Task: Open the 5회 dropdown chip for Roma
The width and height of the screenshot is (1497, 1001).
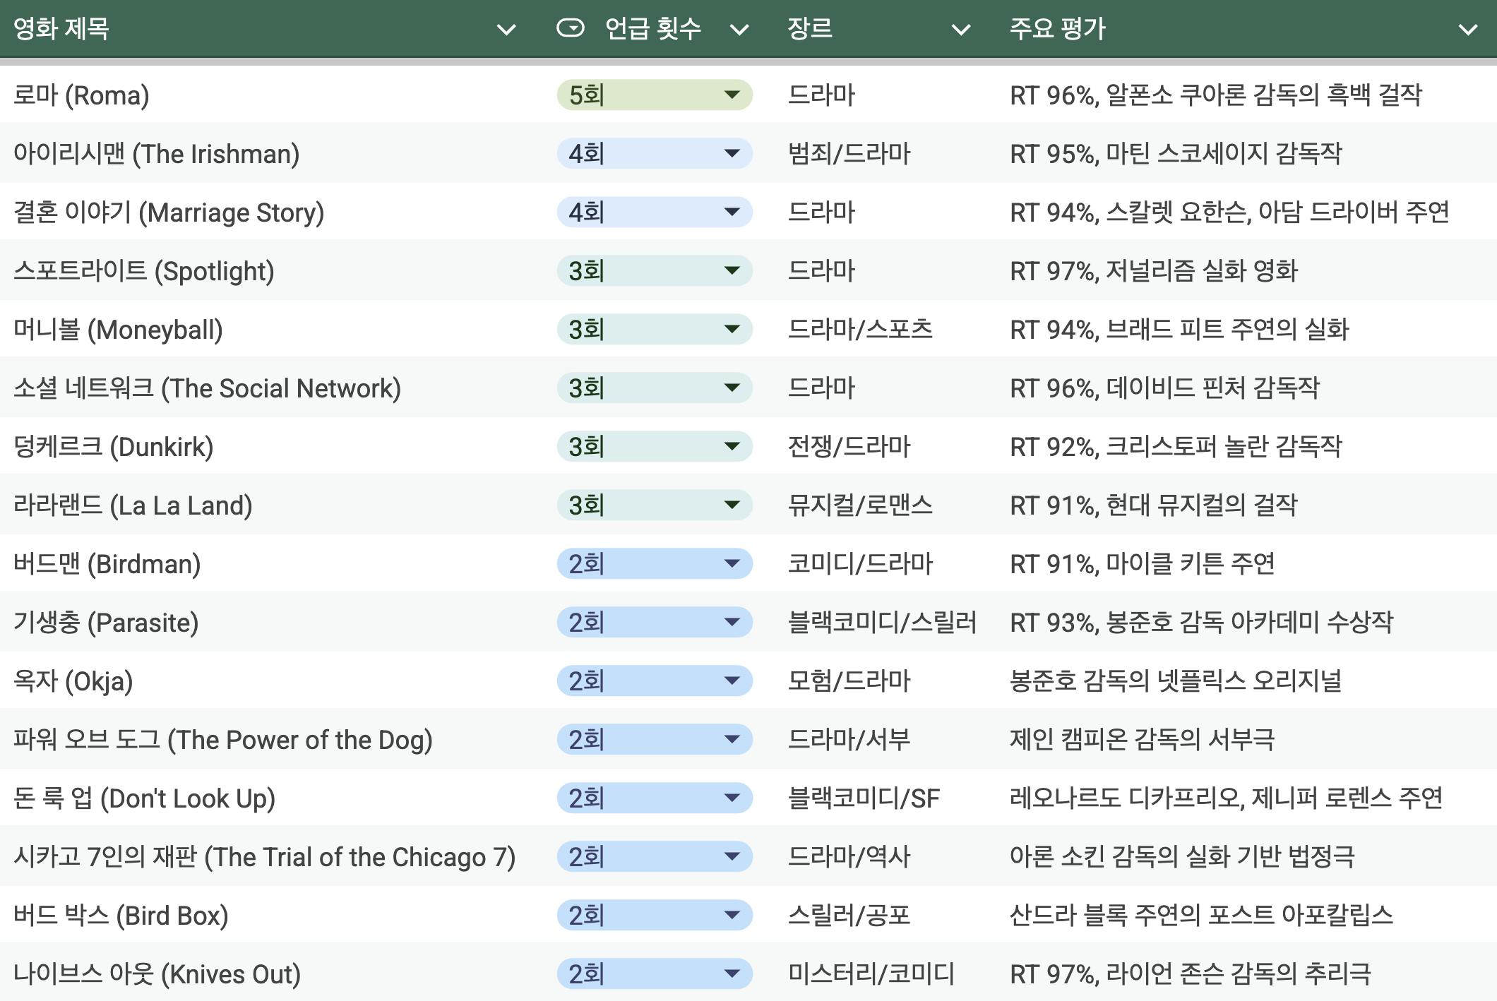Action: (654, 95)
